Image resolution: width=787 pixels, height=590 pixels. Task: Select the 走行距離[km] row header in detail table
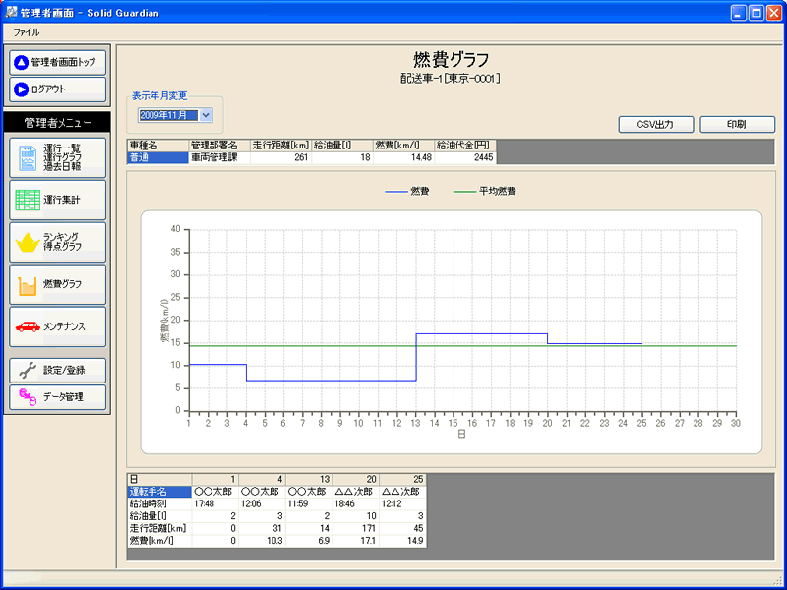pos(159,528)
